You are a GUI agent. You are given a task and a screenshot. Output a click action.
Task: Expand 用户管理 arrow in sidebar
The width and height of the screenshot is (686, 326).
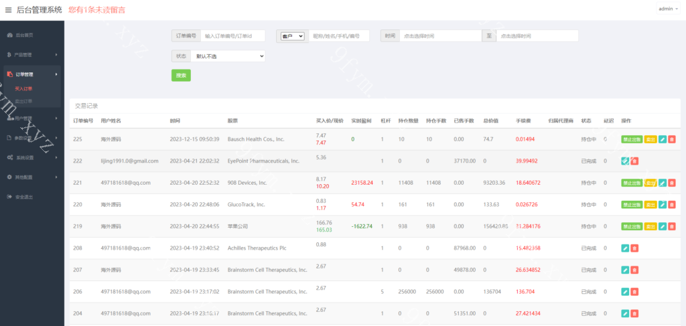point(56,118)
